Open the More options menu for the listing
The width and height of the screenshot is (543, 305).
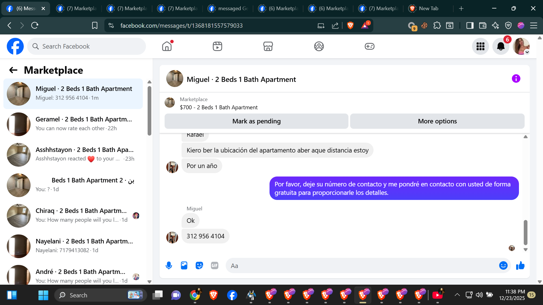click(x=437, y=121)
